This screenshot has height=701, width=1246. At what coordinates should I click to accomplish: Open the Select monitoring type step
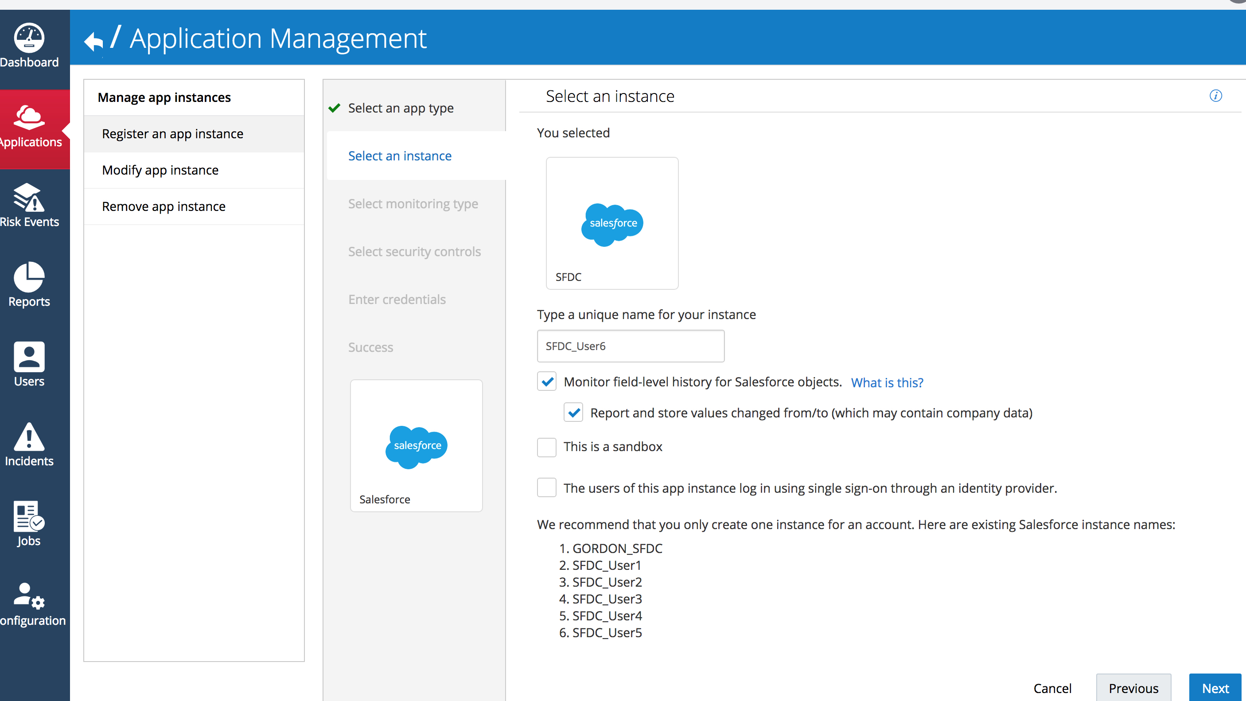pos(413,204)
